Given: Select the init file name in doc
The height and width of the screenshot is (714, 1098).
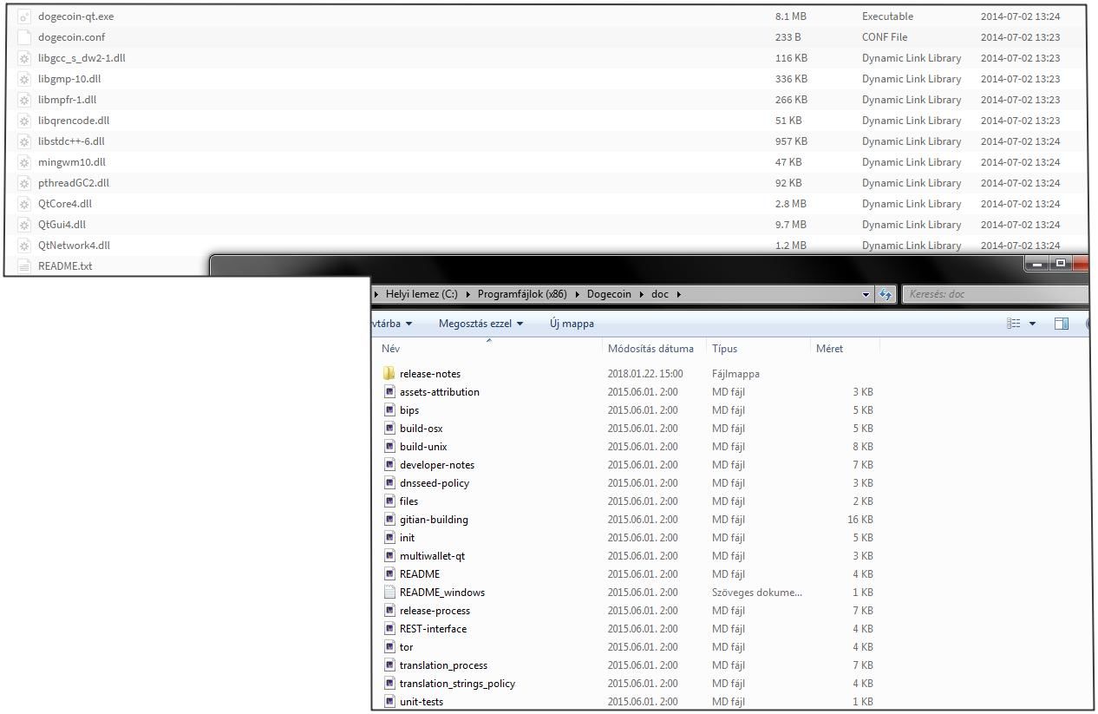Looking at the screenshot, I should [407, 538].
